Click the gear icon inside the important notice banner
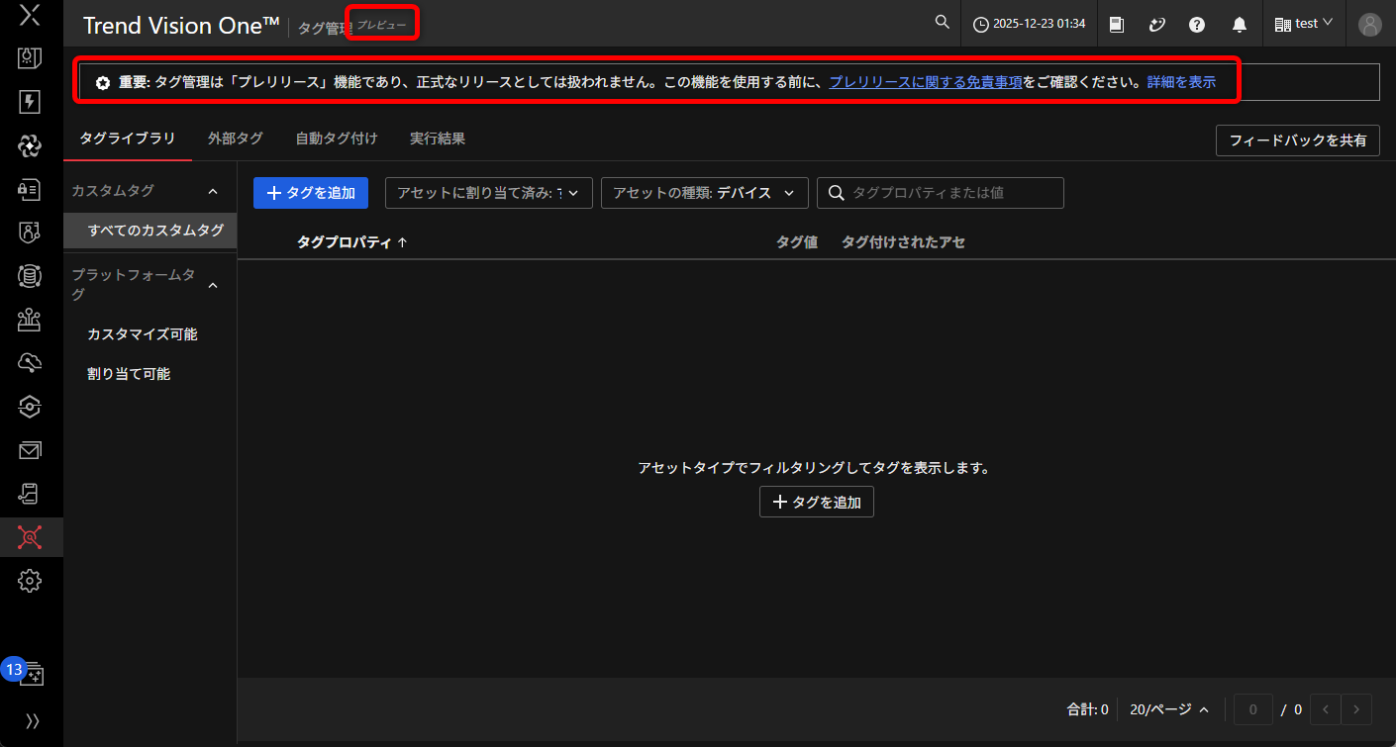1396x747 pixels. click(103, 82)
